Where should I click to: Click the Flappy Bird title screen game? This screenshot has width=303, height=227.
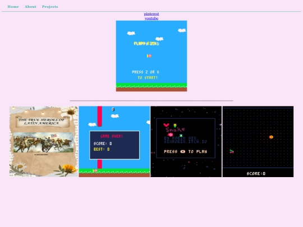point(151,56)
